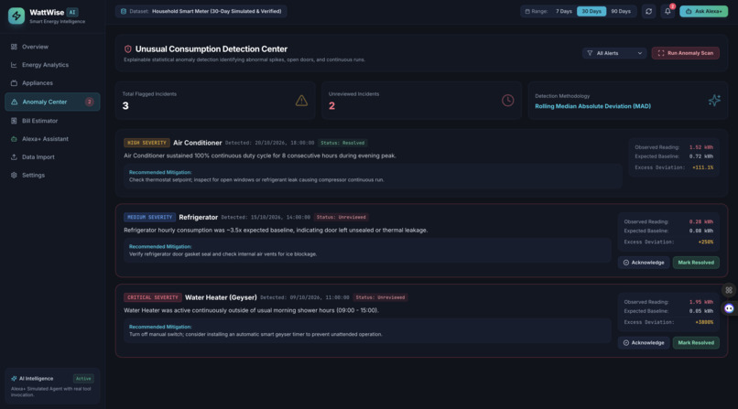The height and width of the screenshot is (409, 738).
Task: Click the Total Flagged Incidents value 3
Action: pyautogui.click(x=125, y=106)
